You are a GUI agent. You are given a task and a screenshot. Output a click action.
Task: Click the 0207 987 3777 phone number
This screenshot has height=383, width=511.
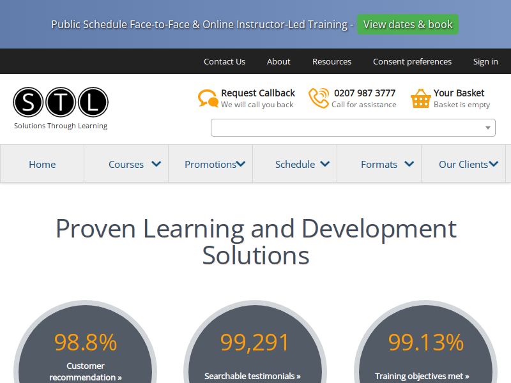[365, 93]
